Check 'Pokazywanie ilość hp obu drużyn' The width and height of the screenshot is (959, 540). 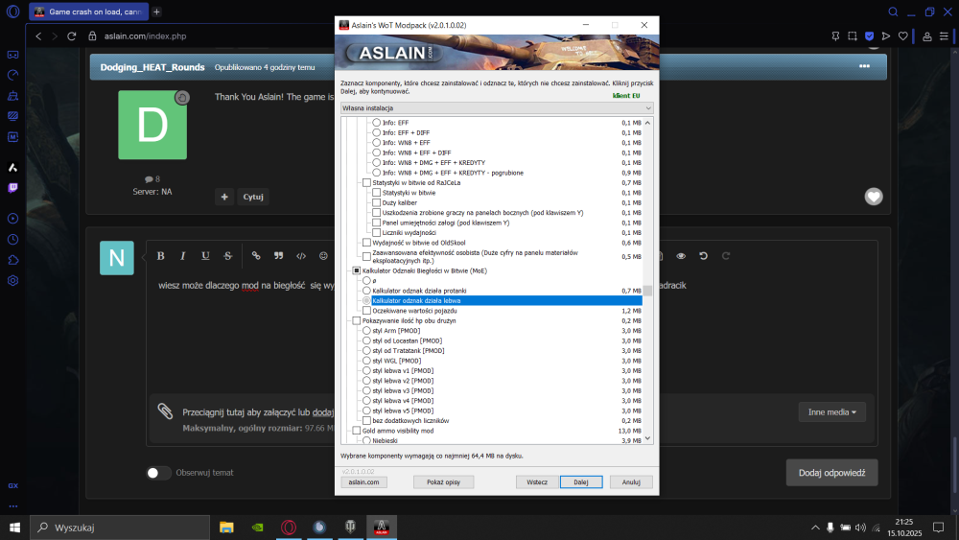pyautogui.click(x=357, y=321)
